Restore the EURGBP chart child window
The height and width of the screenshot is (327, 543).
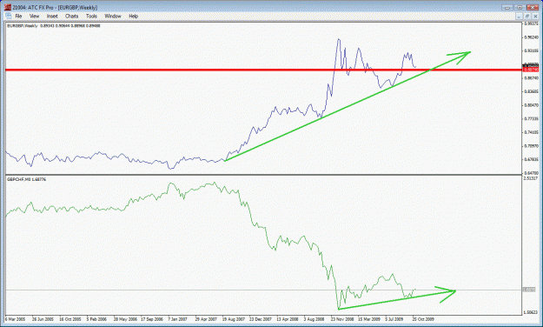coord(527,17)
